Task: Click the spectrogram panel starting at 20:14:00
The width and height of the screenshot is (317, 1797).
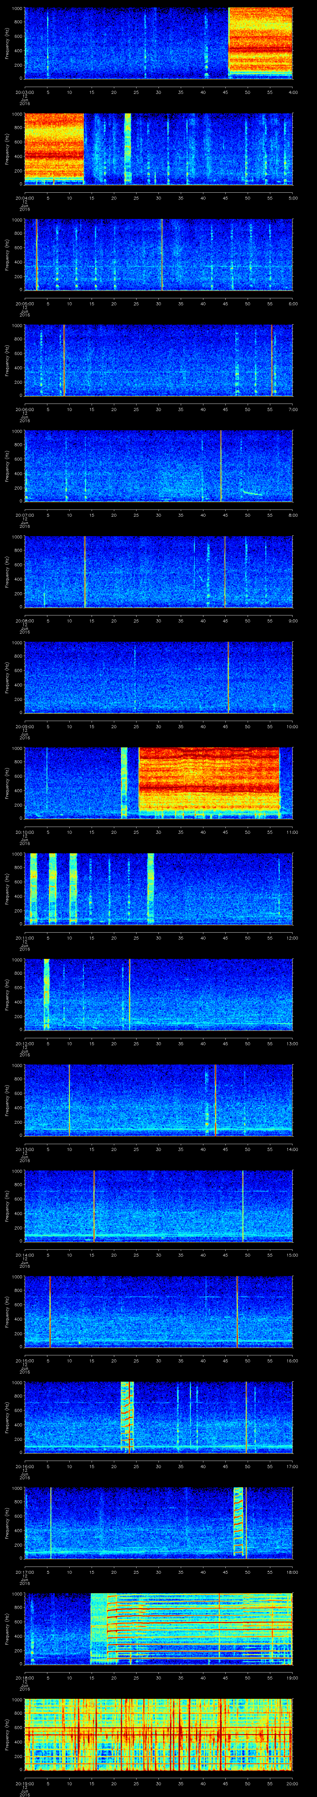Action: [158, 1205]
